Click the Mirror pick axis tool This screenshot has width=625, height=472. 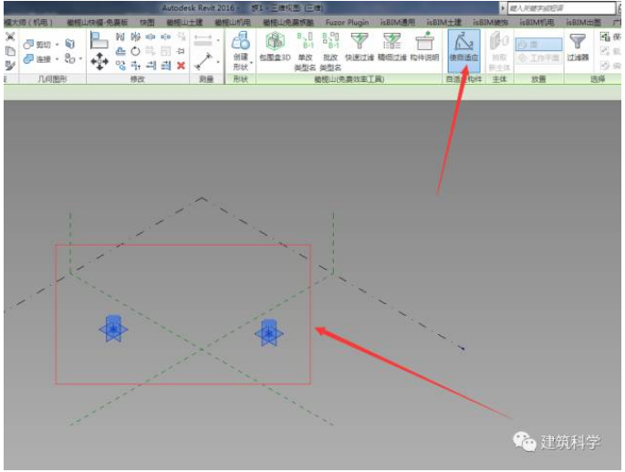pyautogui.click(x=120, y=37)
